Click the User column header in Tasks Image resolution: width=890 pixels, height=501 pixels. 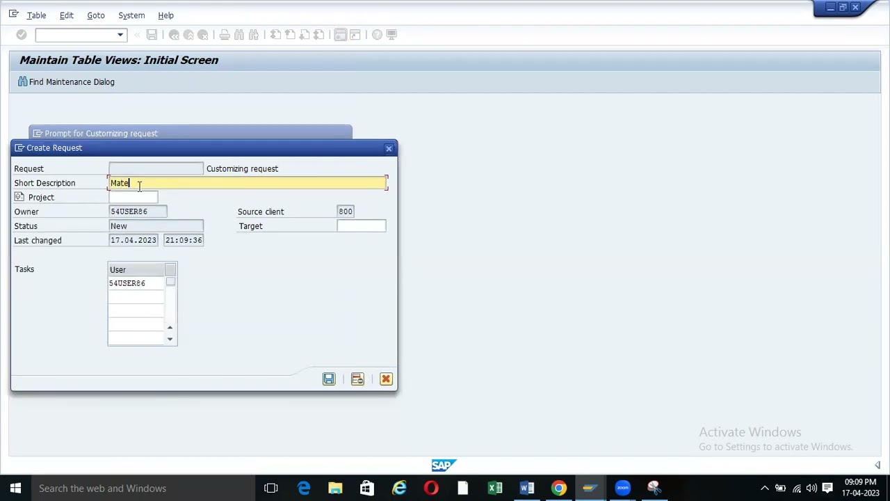coord(136,270)
